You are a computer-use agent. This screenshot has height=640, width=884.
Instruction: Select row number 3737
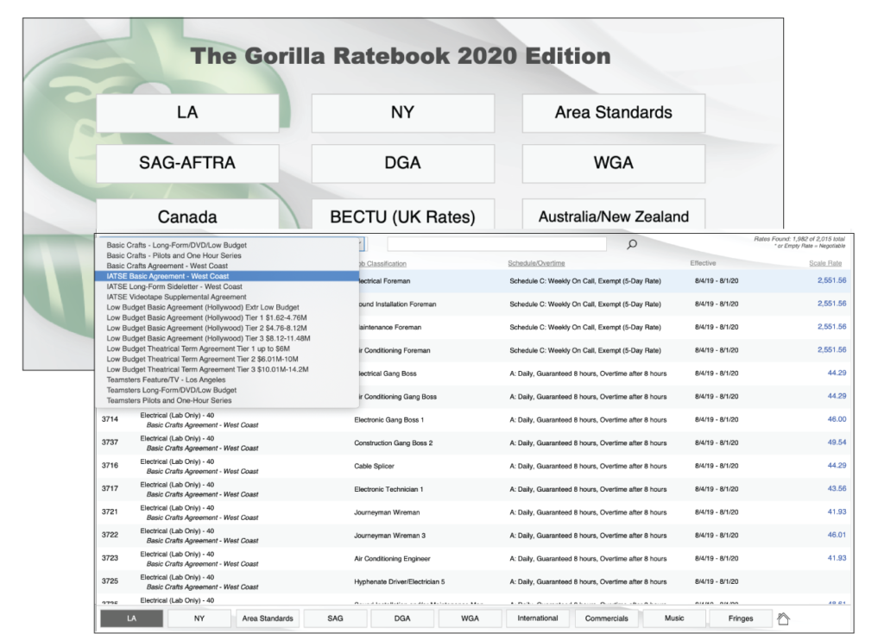(110, 442)
